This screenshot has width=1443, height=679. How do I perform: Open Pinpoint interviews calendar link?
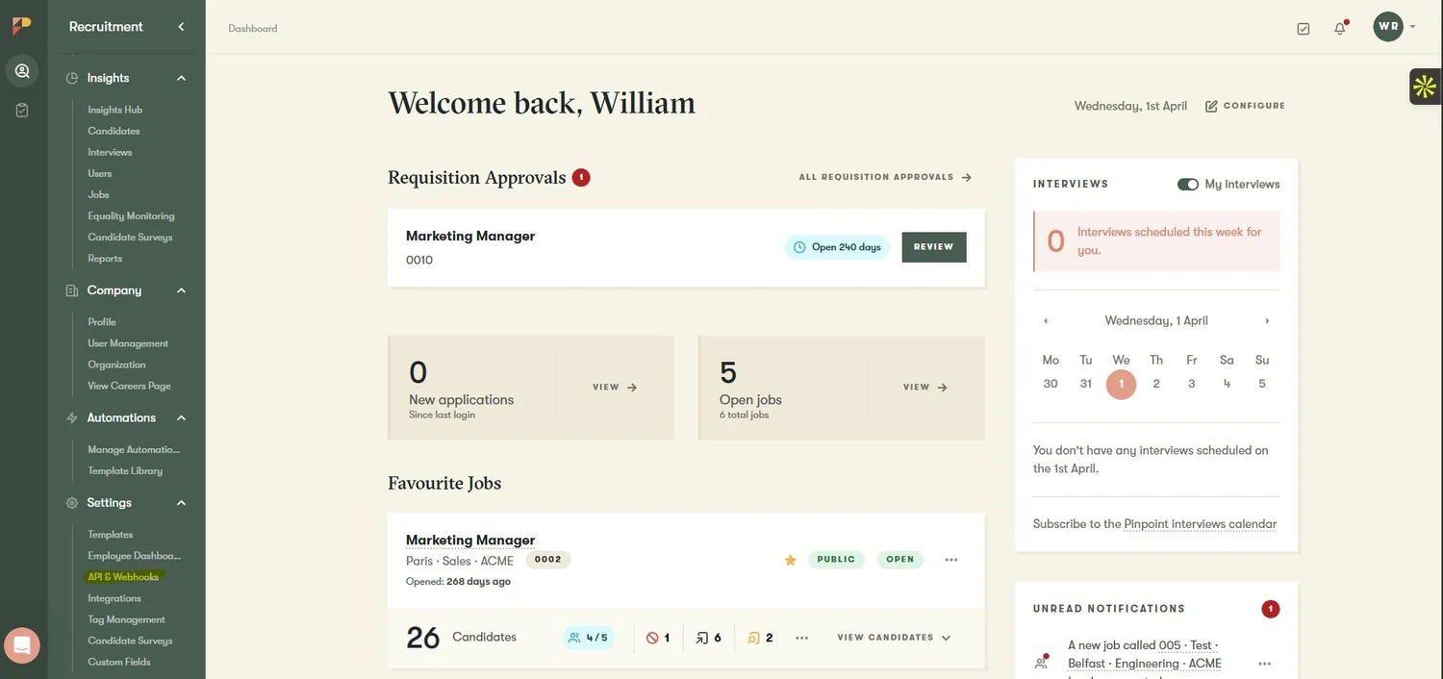(1201, 524)
